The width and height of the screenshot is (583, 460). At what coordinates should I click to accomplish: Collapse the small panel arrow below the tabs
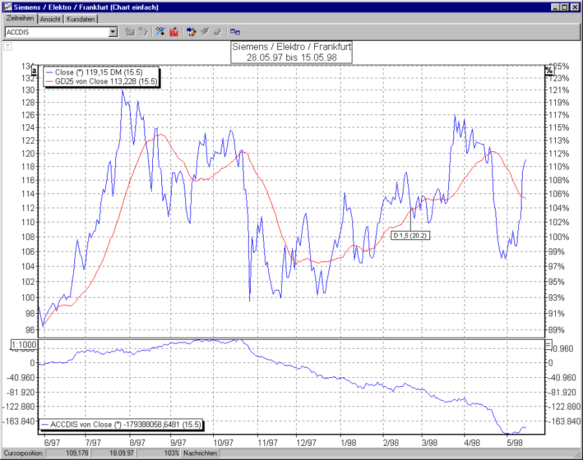[7, 46]
